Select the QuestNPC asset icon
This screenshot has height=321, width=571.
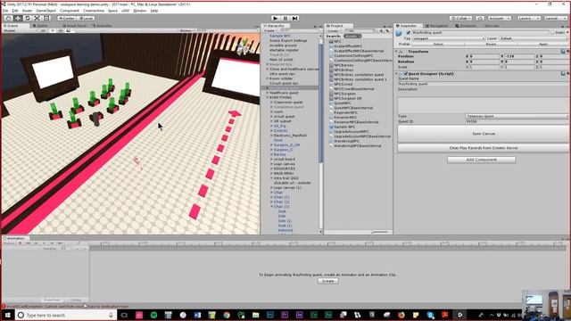point(331,103)
